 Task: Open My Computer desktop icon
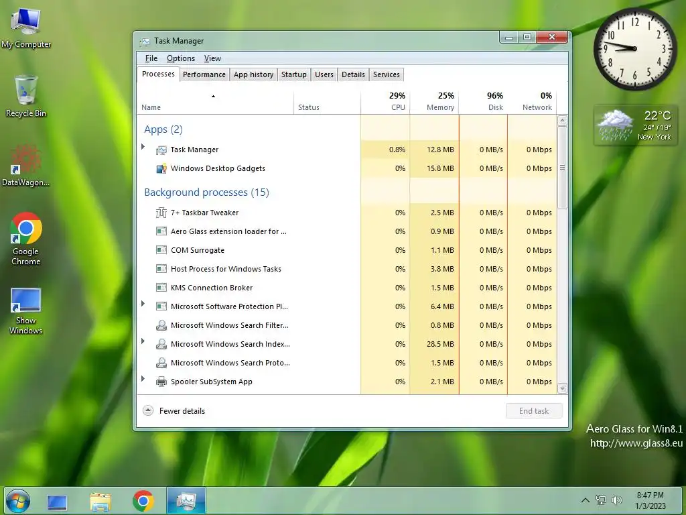[x=26, y=28]
